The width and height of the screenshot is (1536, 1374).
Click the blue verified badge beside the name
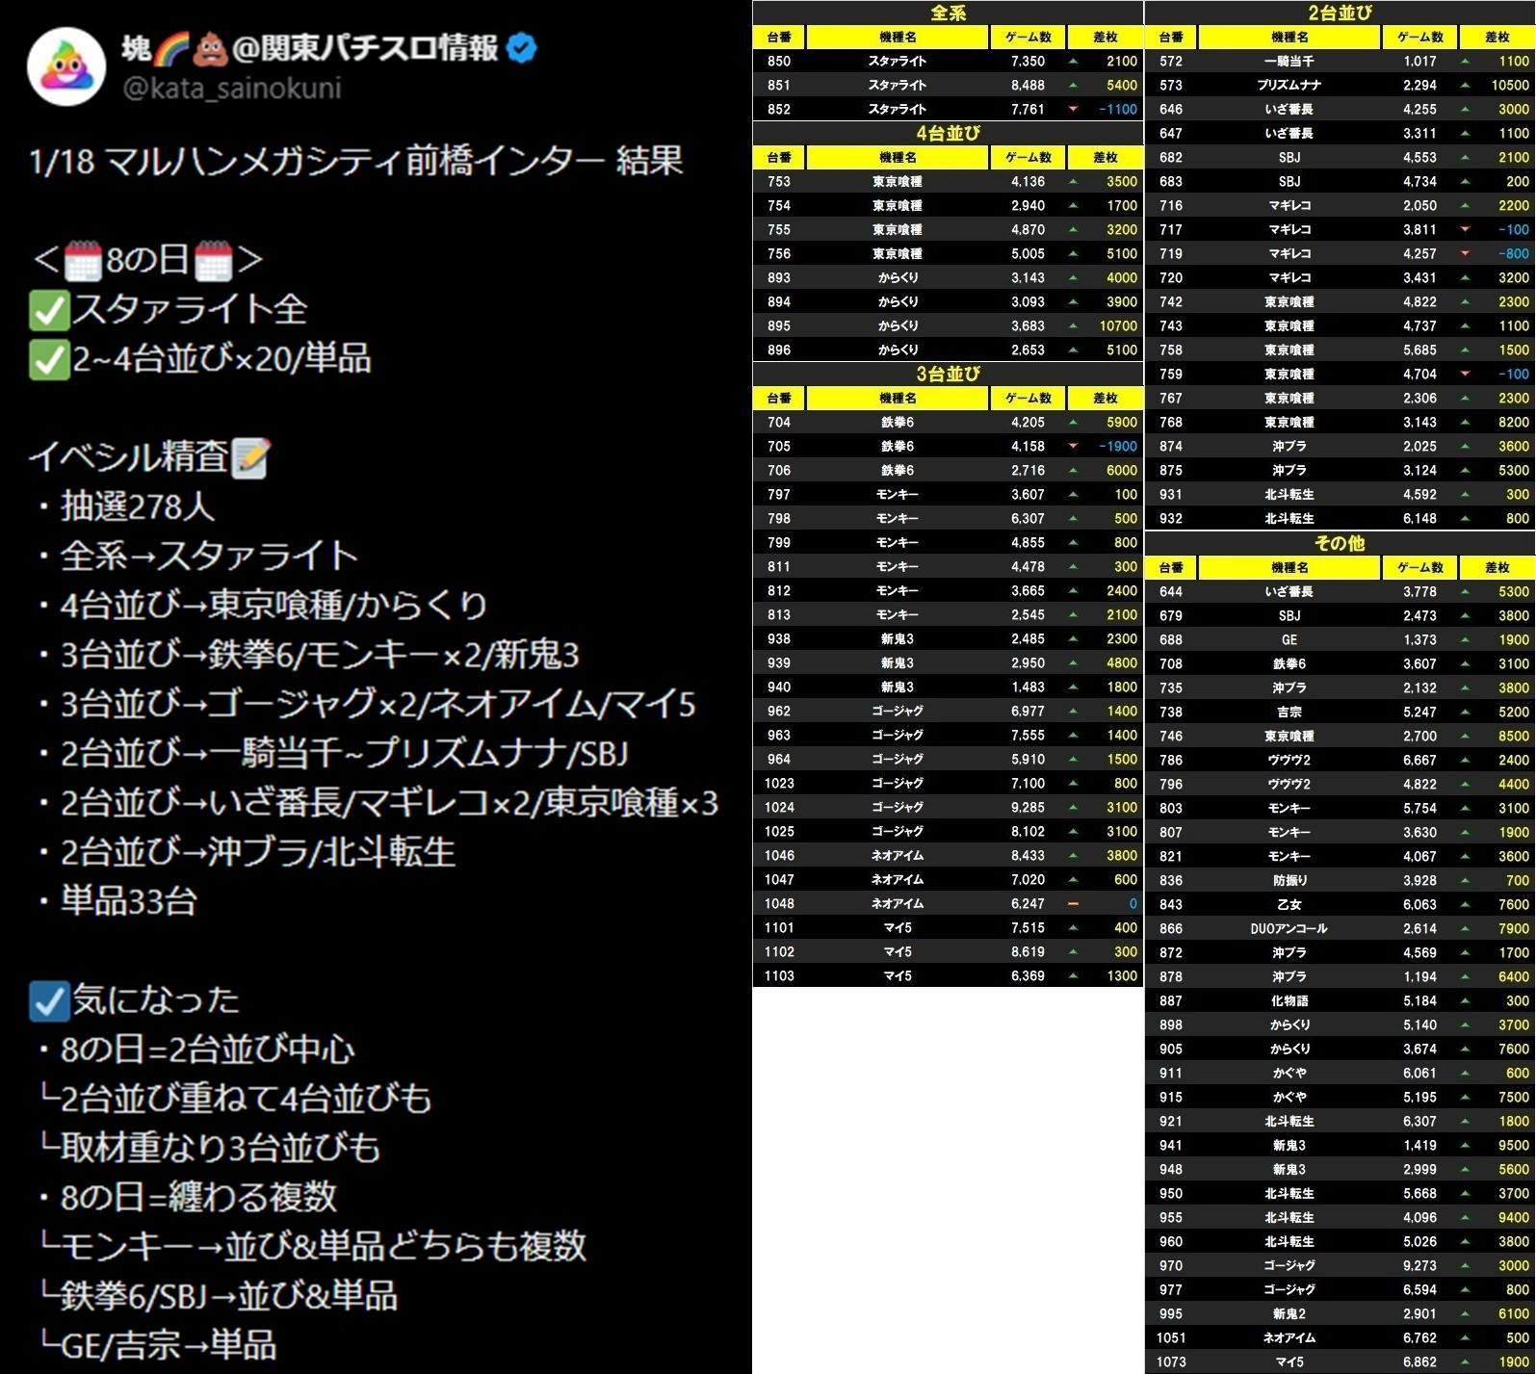(x=521, y=47)
